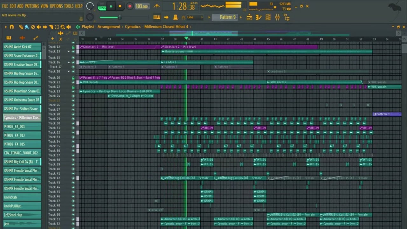Click the main pitch knob
This screenshot has width=407, height=229.
point(90,17)
